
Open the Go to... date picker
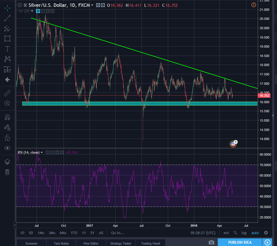click(118, 233)
